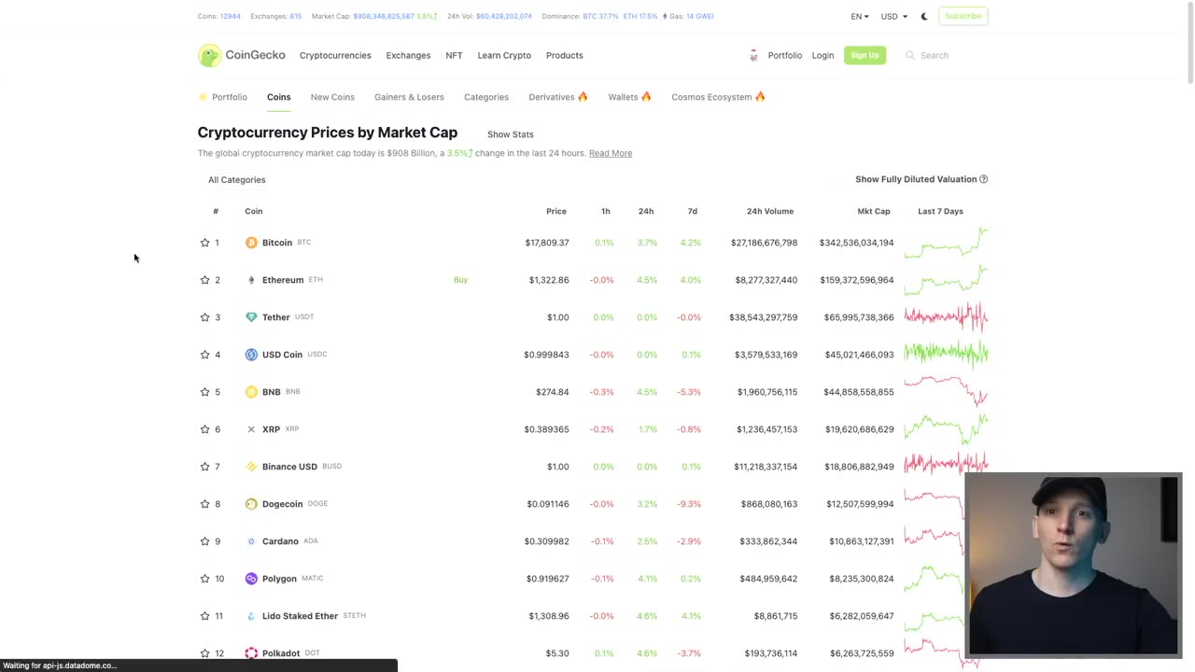Favorite Bitcoin with the star icon
This screenshot has width=1195, height=672.
click(204, 243)
